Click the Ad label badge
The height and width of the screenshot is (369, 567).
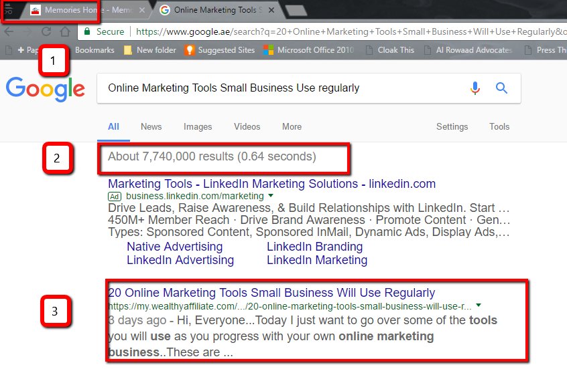(114, 197)
